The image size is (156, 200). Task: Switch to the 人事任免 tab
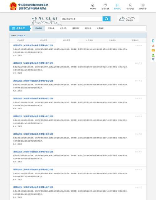pos(112,40)
